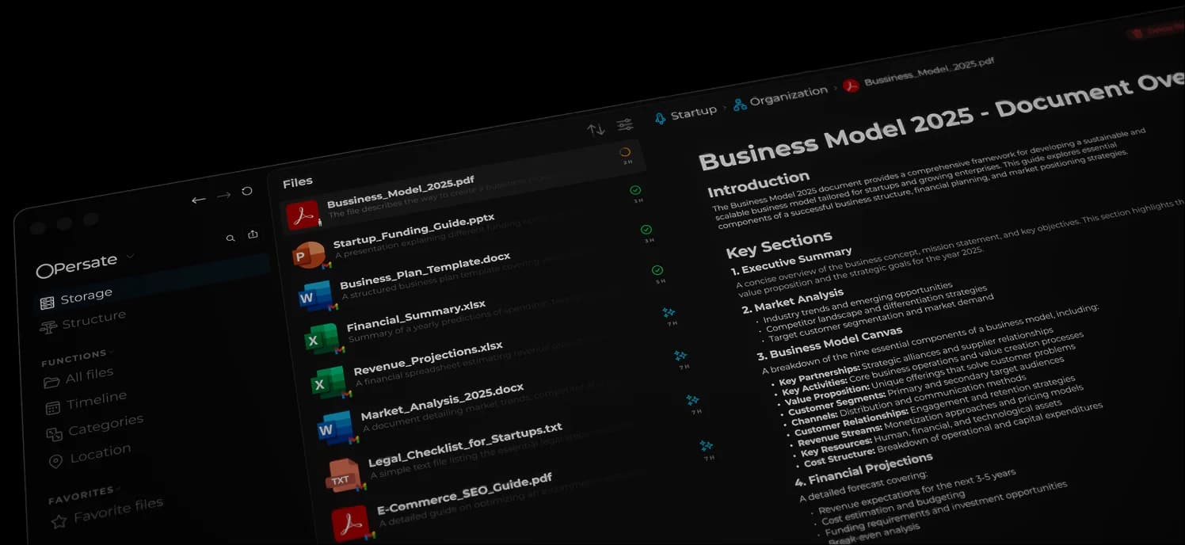Click the TXT icon of Legal_Checklist_for_Startups.txt
This screenshot has height=545, width=1185.
[345, 475]
